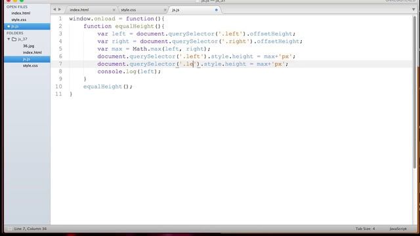Click 'equalHeight' call on line 10
The image size is (420, 236).
coord(102,87)
